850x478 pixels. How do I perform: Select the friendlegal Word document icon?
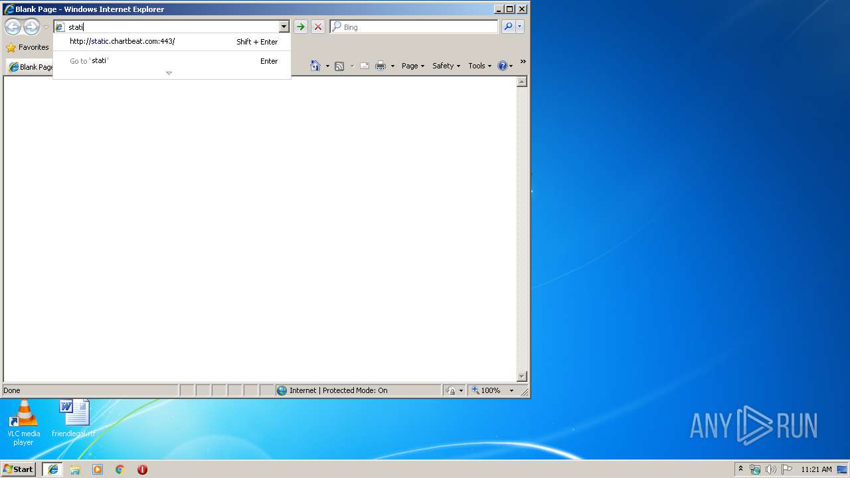(74, 419)
